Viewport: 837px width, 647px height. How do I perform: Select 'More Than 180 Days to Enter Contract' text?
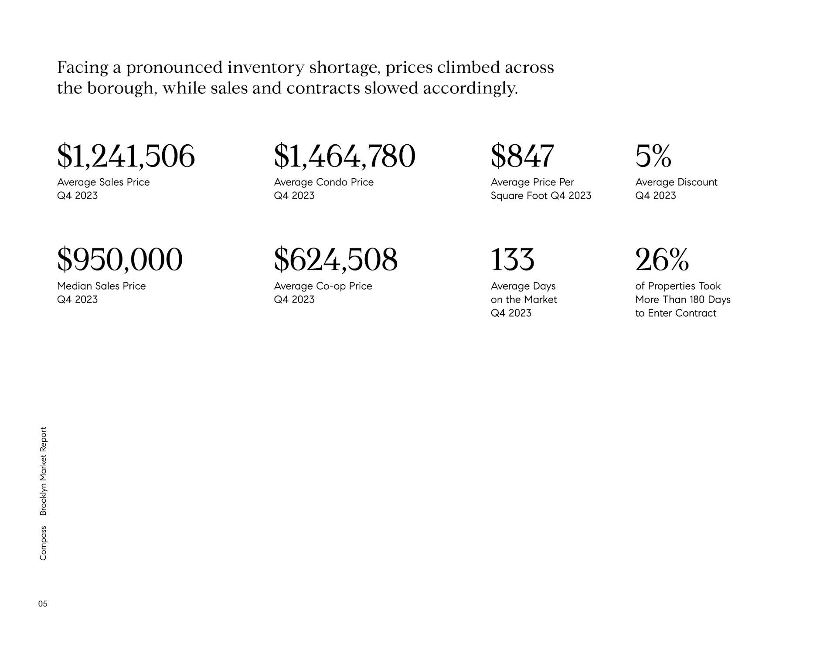(683, 306)
